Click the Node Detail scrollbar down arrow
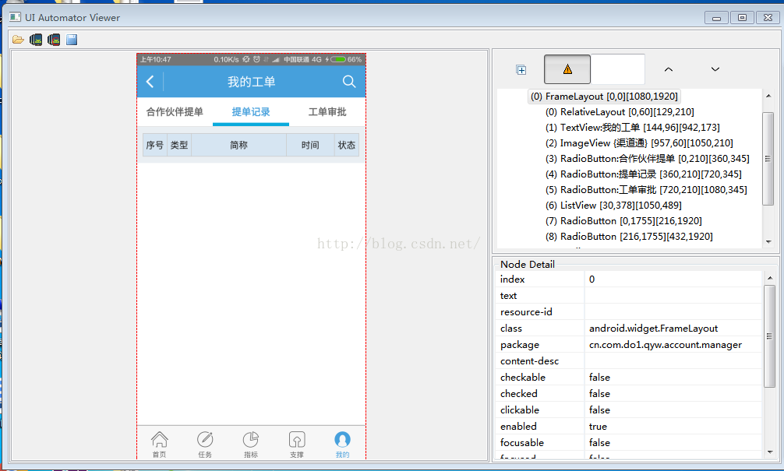The width and height of the screenshot is (784, 471). [x=770, y=452]
